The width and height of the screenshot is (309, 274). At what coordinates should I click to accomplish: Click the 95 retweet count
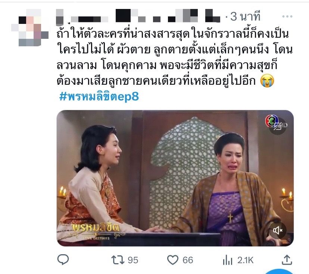tap(133, 260)
